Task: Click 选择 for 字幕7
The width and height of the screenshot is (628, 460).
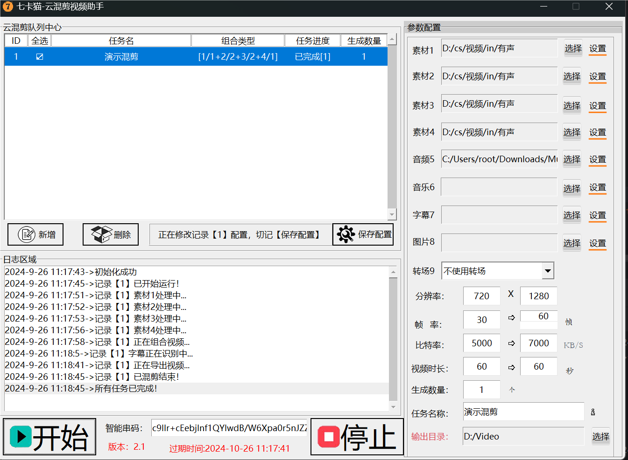Action: [572, 215]
